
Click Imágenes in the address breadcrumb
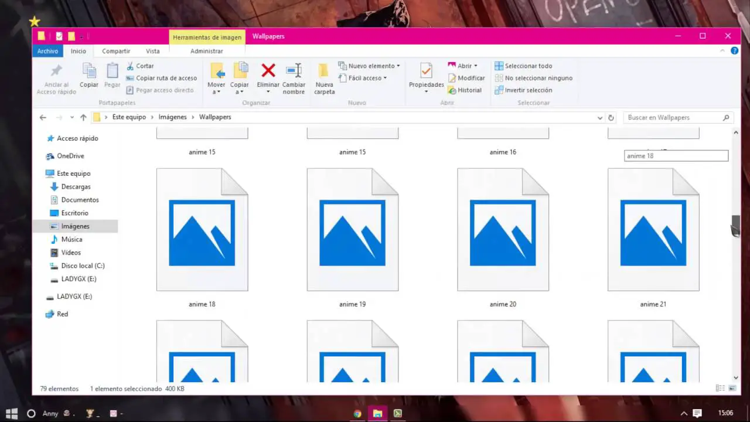[x=172, y=117]
